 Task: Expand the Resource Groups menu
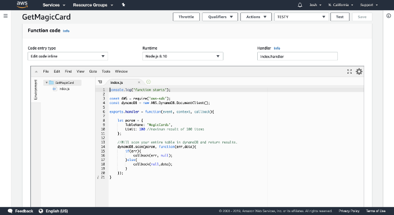[93, 5]
